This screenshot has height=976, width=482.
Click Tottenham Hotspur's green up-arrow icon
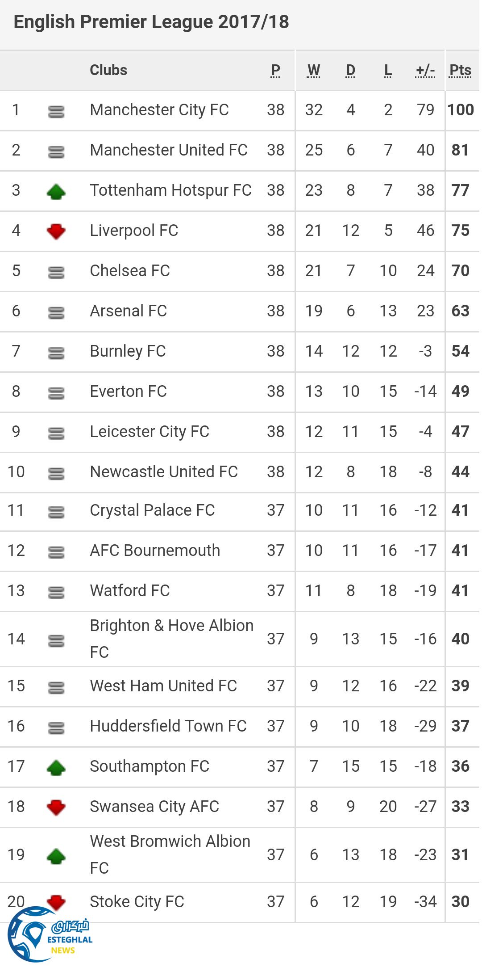click(x=56, y=192)
